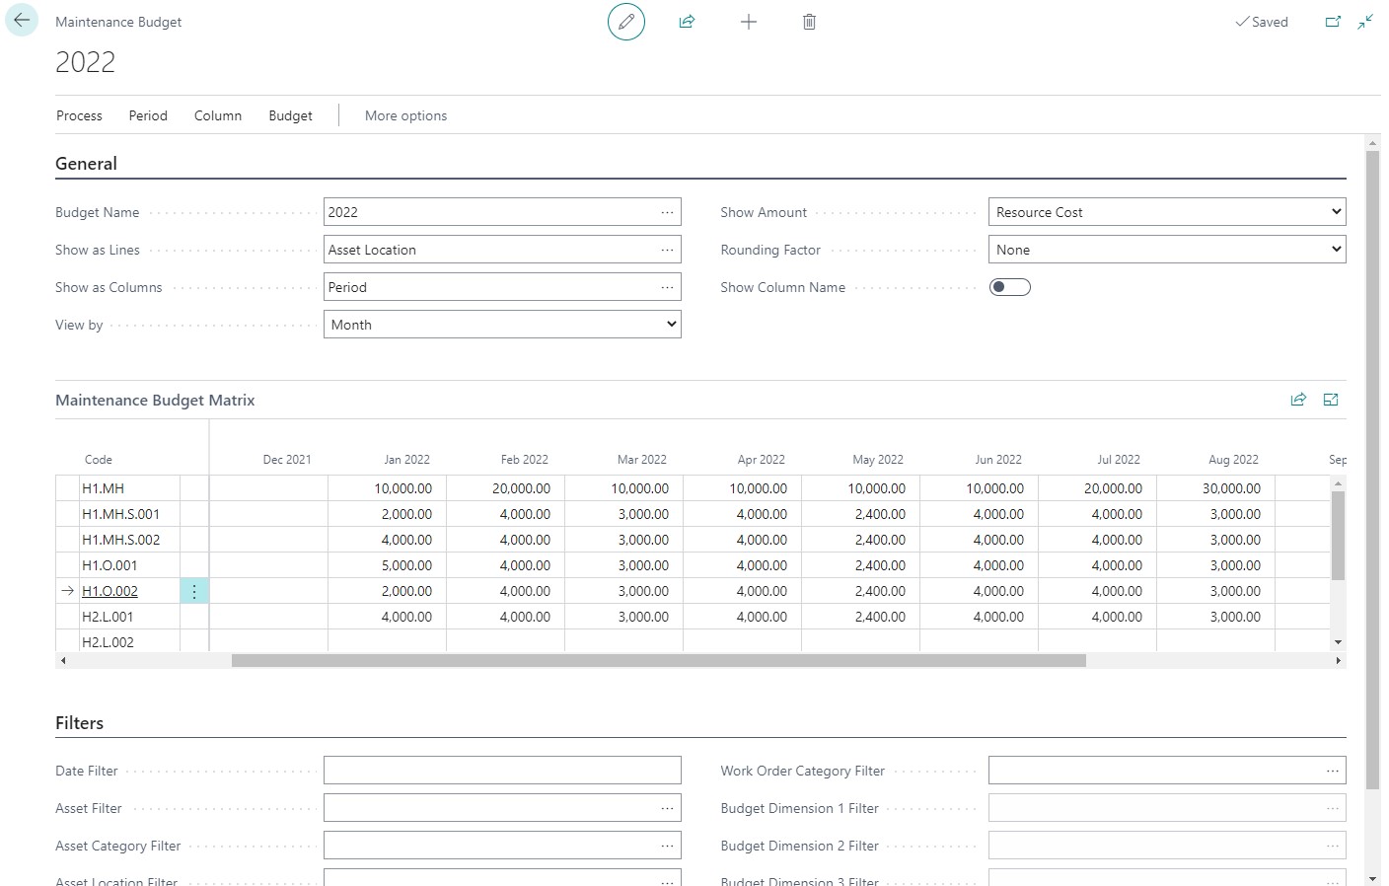Click the share icon in the top toolbar

click(x=688, y=22)
